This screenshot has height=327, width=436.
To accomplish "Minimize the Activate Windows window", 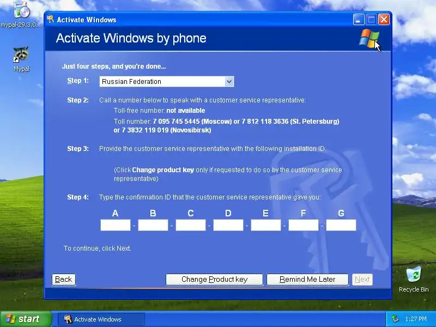I will pos(359,20).
